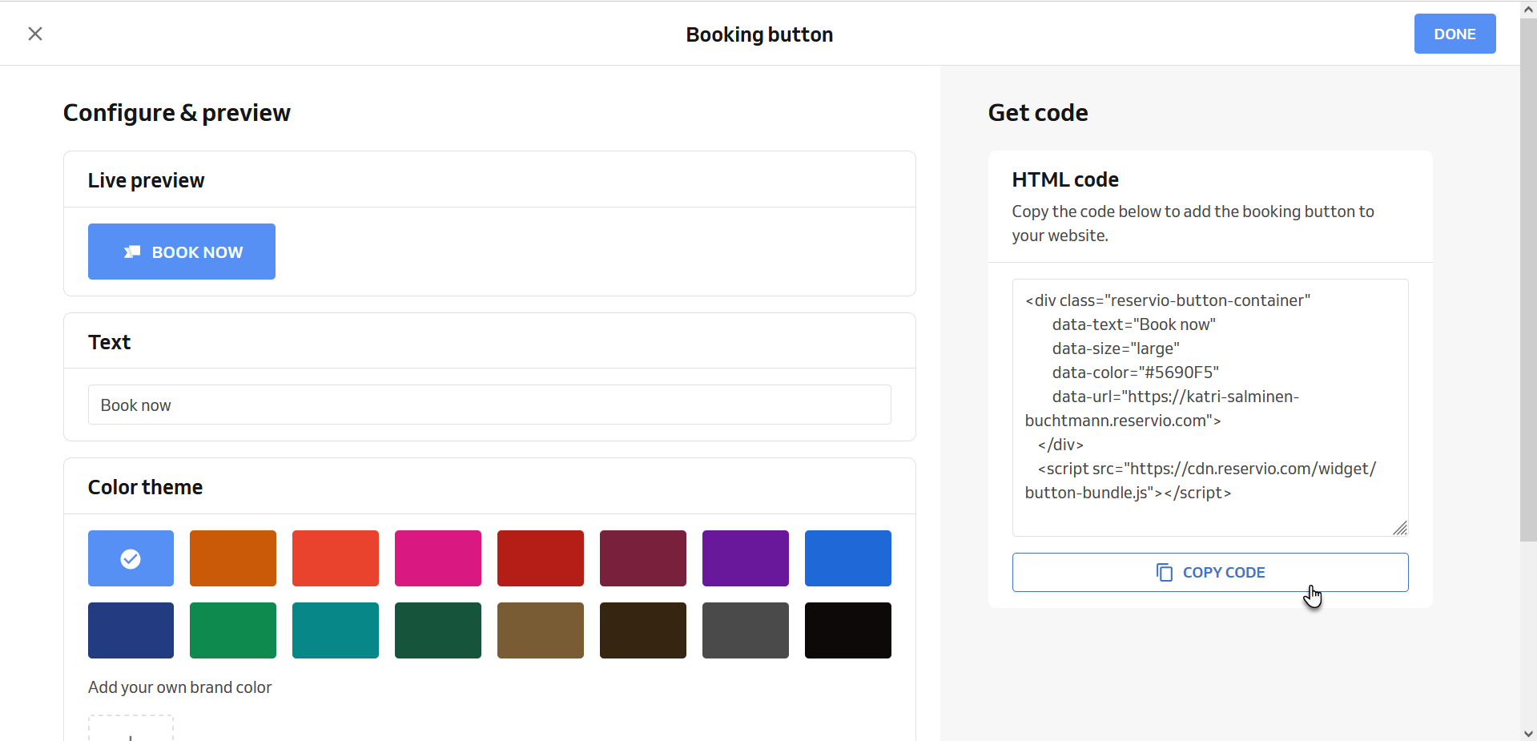Screen dimensions: 1537x741
Task: Click the page scrollbar down arrow
Action: 1528,733
